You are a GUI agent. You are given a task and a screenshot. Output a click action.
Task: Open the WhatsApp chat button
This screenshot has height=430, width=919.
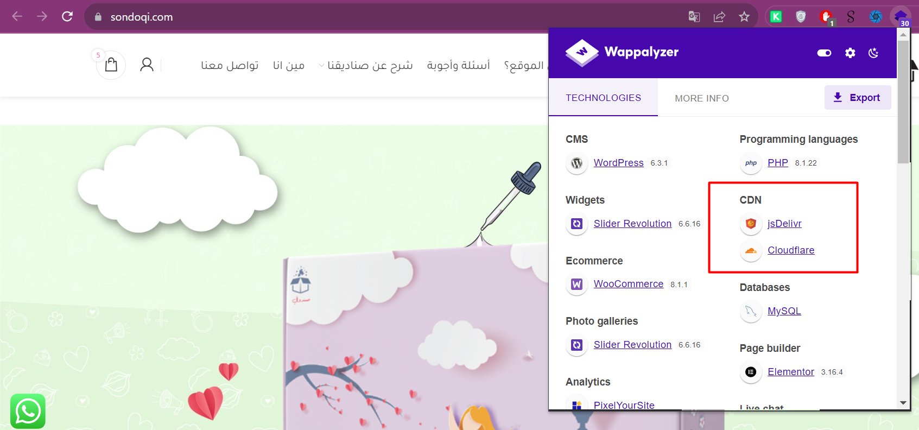point(28,411)
